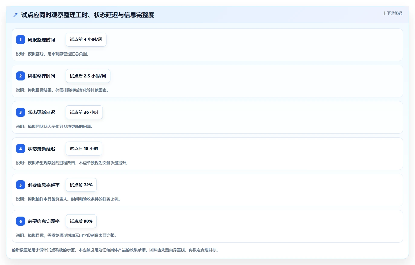The width and height of the screenshot is (415, 265).
Task: Click the 必要信息完整率 label in row 5
Action: (x=44, y=185)
